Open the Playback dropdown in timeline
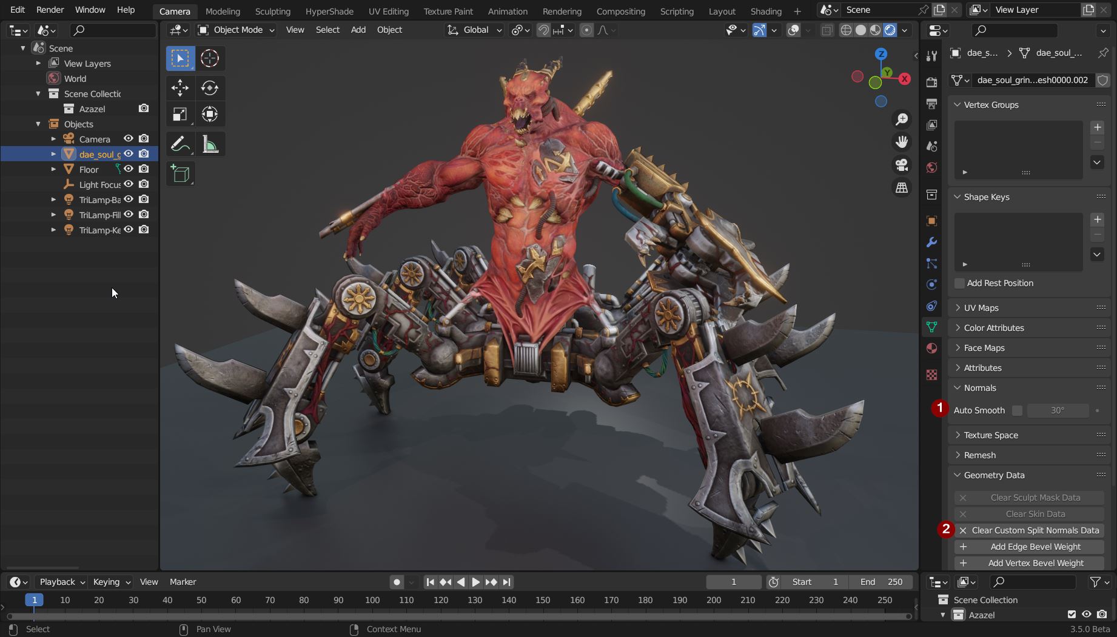Image resolution: width=1117 pixels, height=637 pixels. (61, 582)
